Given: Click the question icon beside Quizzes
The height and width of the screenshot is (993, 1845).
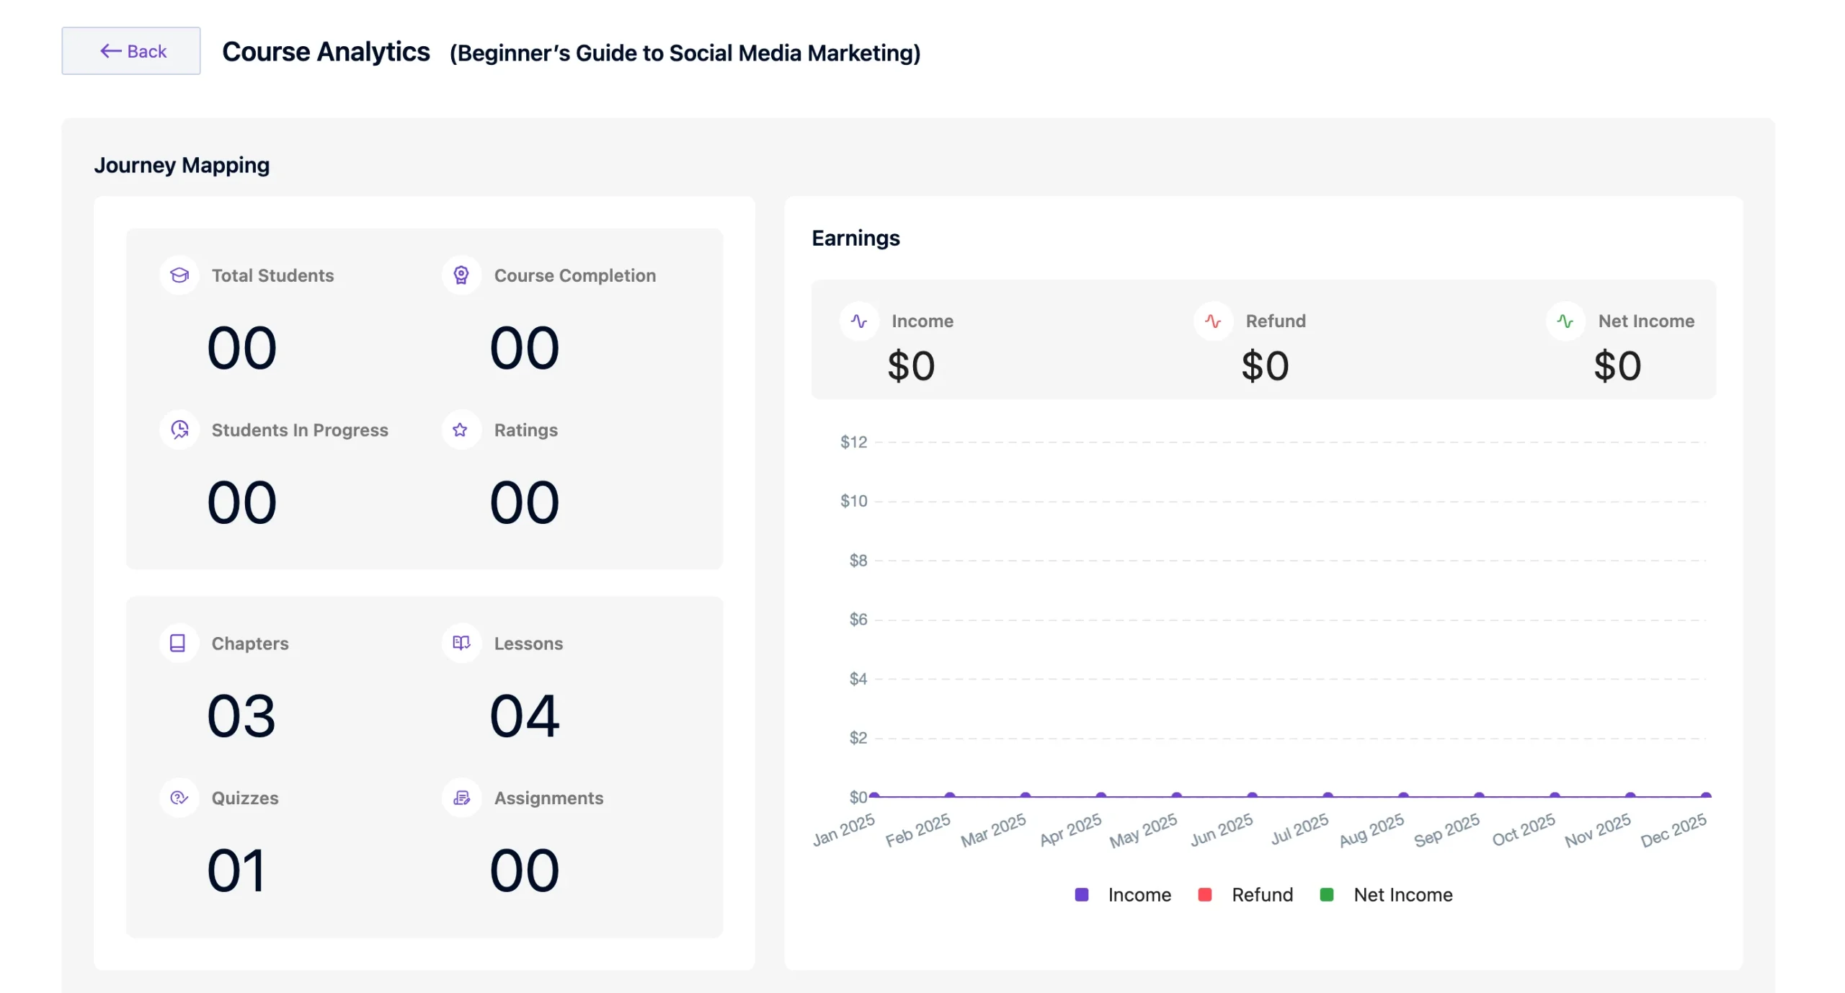Looking at the screenshot, I should 179,798.
